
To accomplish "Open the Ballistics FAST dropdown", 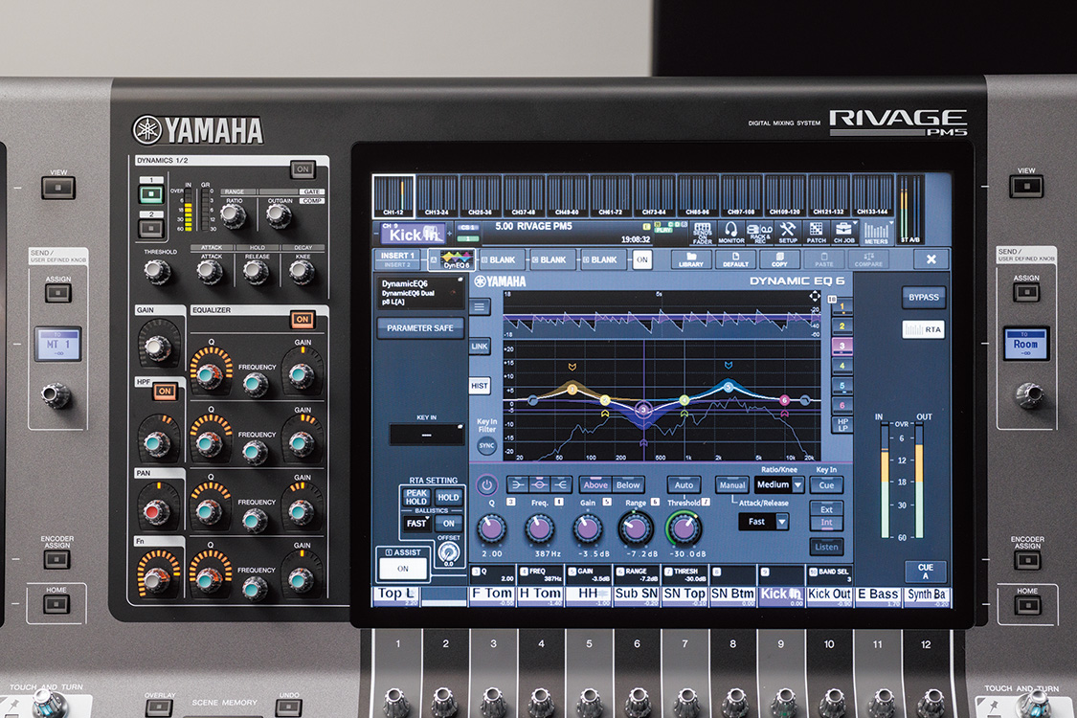I will [x=416, y=523].
